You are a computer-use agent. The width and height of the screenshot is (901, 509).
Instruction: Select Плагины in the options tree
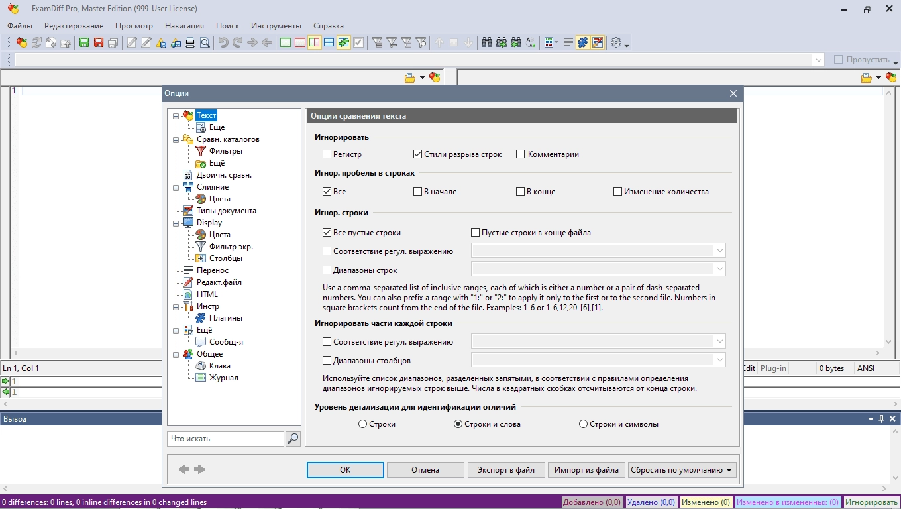226,318
